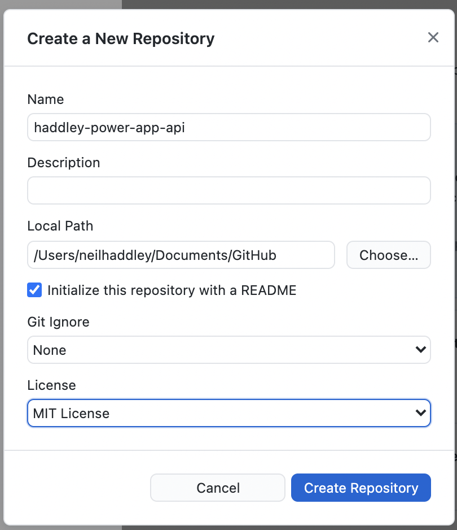Click the License dropdown chevron arrow
Viewport: 457px width, 530px height.
(420, 413)
